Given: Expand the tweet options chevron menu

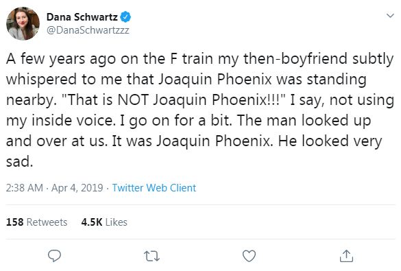Looking at the screenshot, I should (390, 16).
